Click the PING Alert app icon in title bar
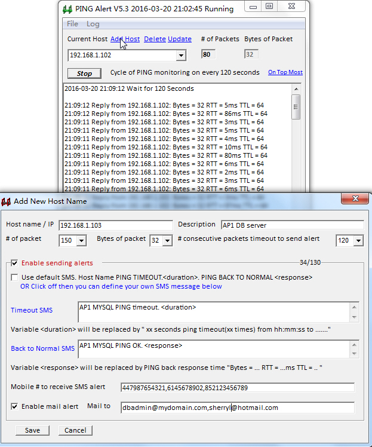372x447 pixels. (68, 9)
